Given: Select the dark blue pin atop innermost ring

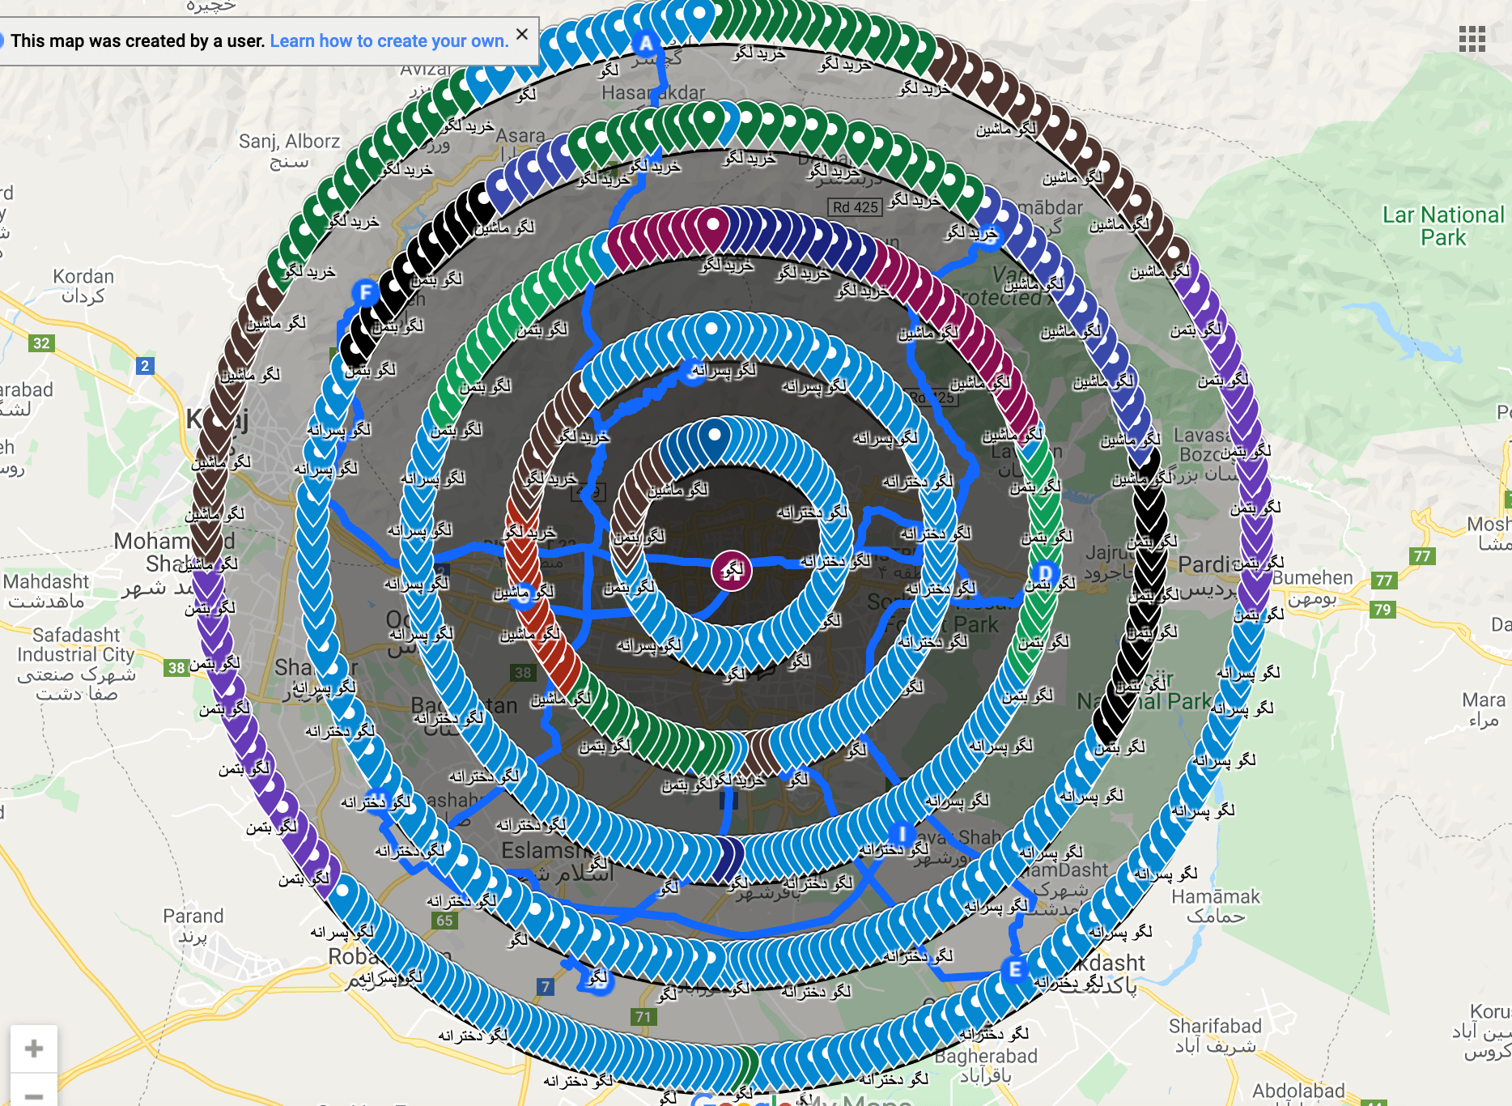Looking at the screenshot, I should pyautogui.click(x=714, y=436).
